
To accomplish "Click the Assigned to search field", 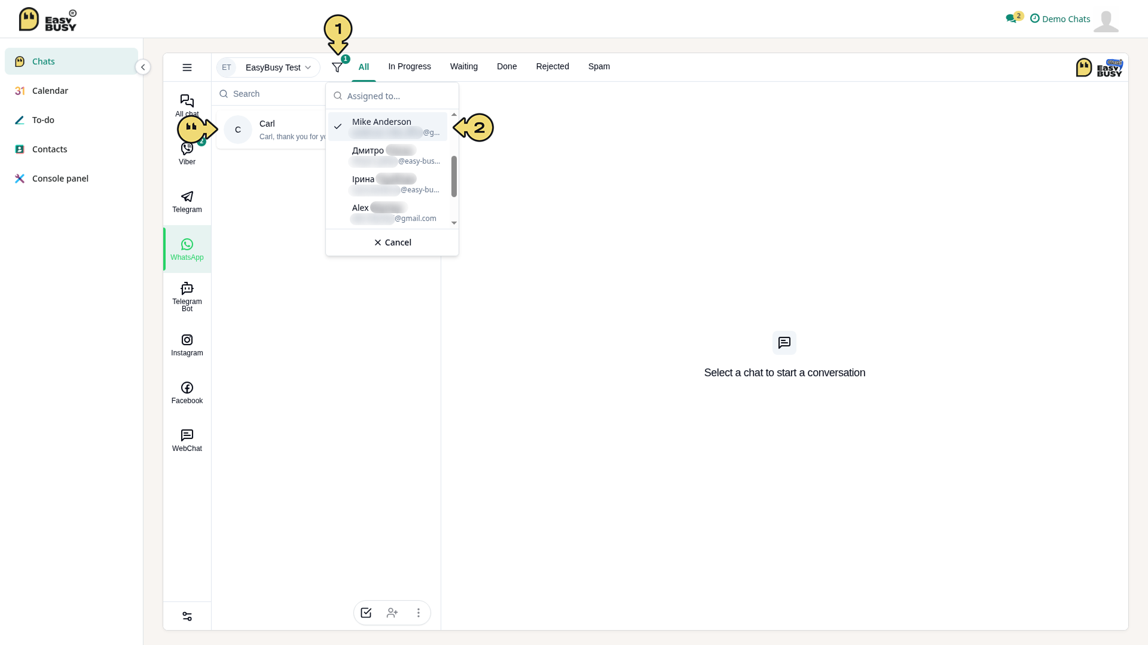I will [x=392, y=96].
